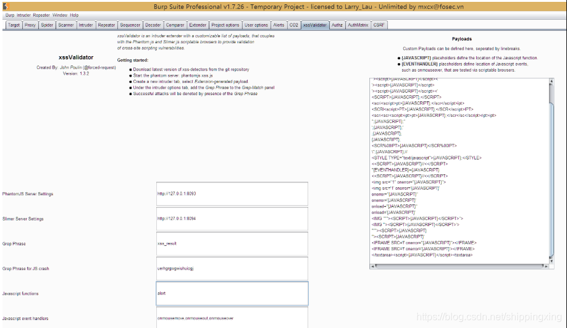Switch to the Alerts tab

(279, 25)
